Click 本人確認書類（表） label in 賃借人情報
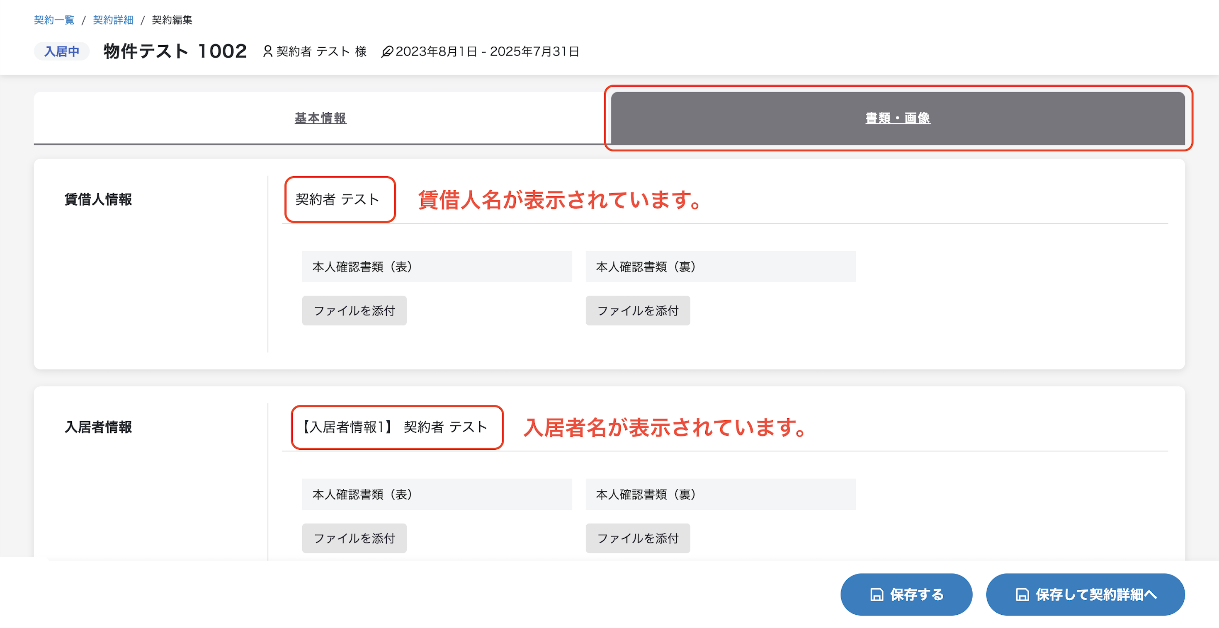Image resolution: width=1219 pixels, height=628 pixels. tap(437, 267)
